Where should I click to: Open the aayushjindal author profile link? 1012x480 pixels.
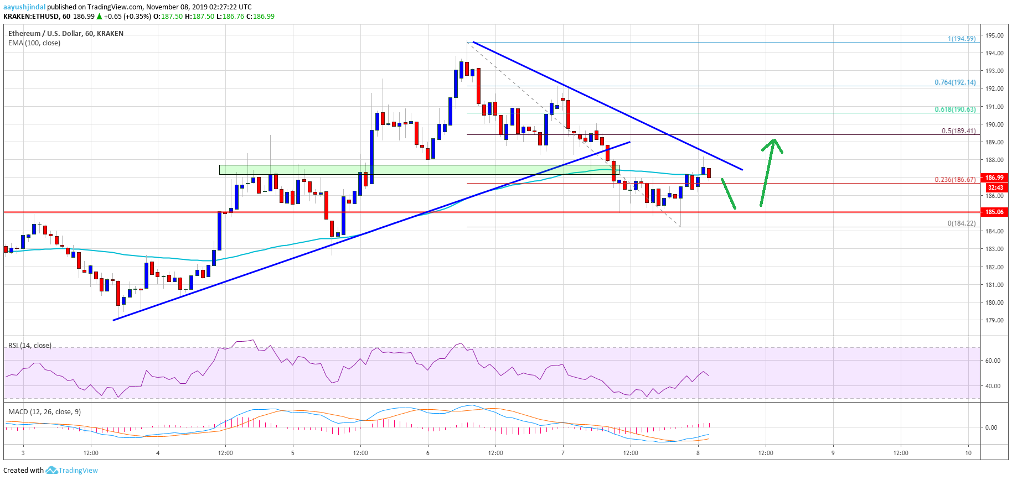[24, 7]
